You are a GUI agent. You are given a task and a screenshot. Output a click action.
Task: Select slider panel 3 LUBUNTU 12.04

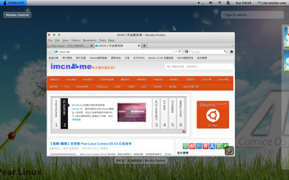click(x=156, y=114)
